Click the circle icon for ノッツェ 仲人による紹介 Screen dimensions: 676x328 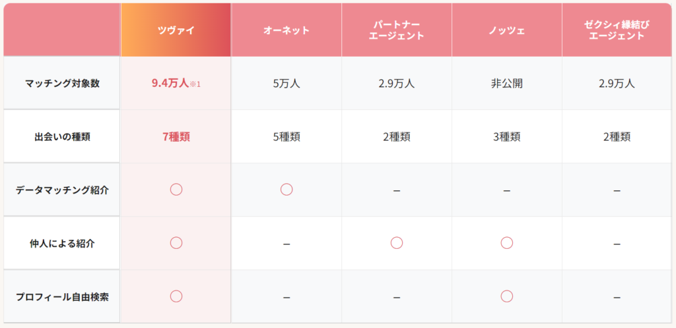pyautogui.click(x=507, y=243)
